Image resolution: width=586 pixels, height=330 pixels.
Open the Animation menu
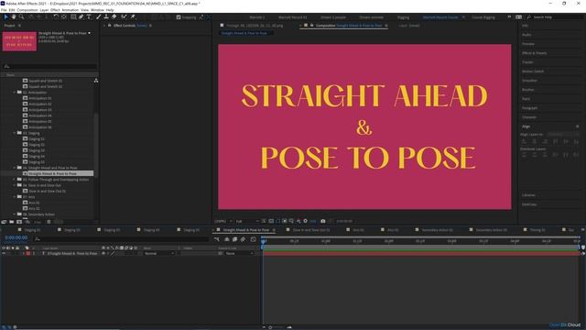[70, 10]
